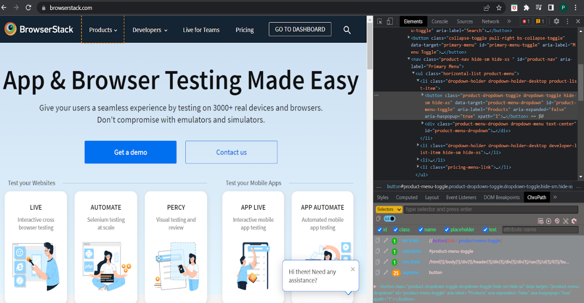
Task: Collapse the ul horizontal-list product-menu node
Action: click(413, 74)
